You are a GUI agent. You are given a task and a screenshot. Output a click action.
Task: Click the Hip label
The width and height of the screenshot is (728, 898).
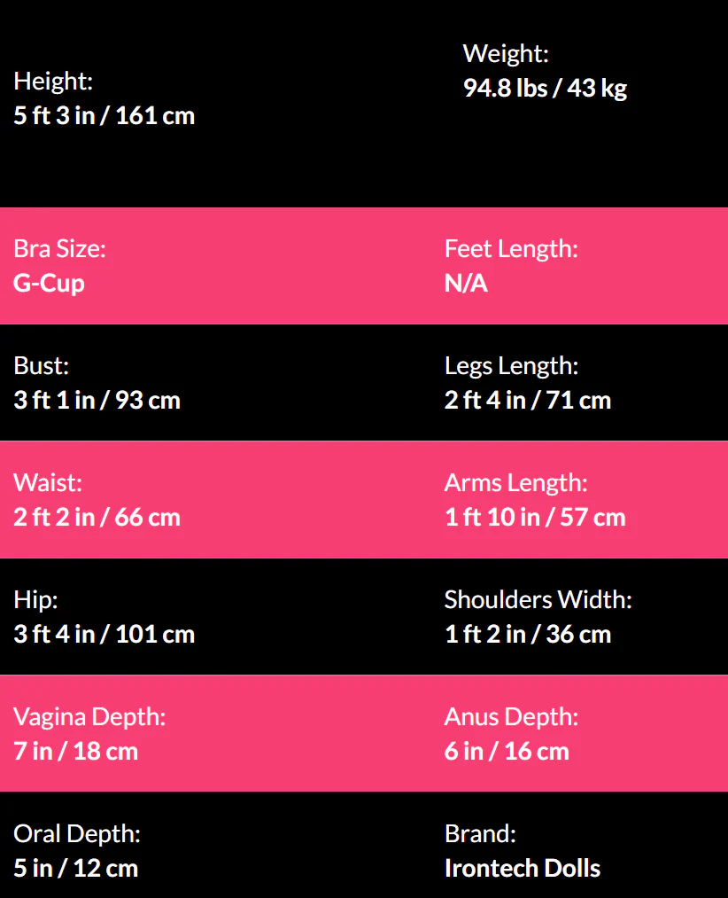click(x=35, y=600)
